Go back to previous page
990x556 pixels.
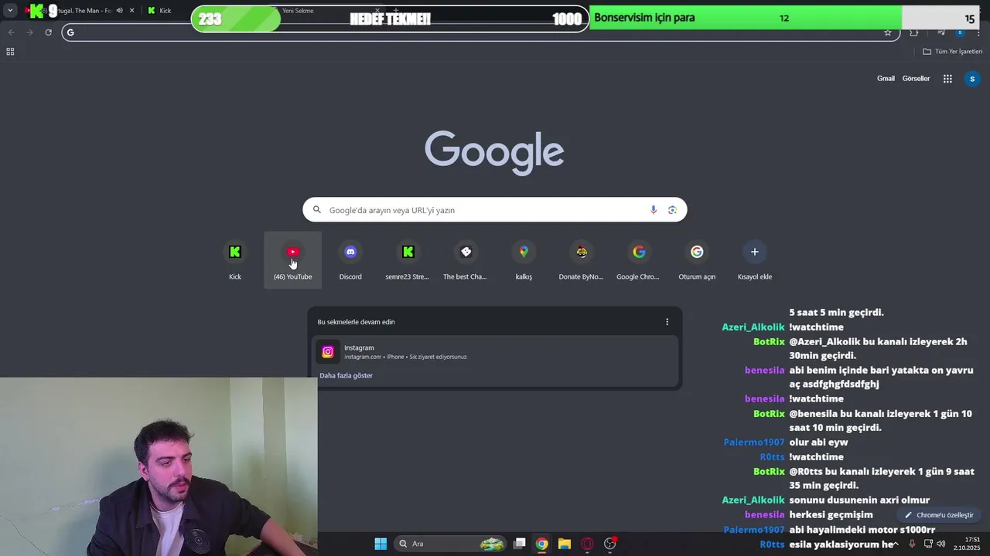11,32
